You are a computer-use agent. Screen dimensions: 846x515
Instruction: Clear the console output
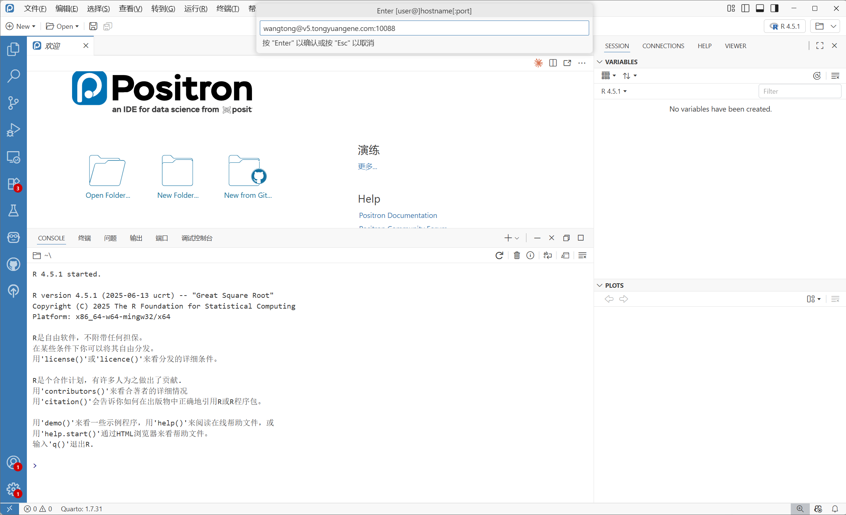click(x=582, y=255)
